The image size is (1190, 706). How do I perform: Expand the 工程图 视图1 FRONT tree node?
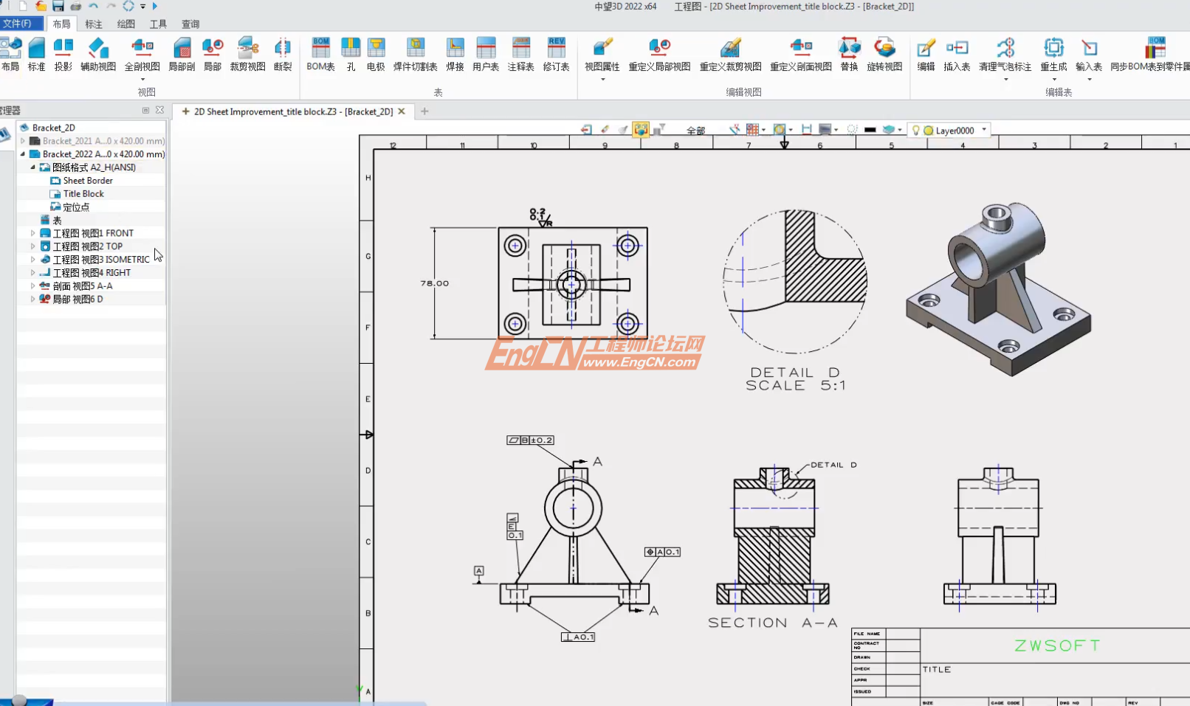32,232
